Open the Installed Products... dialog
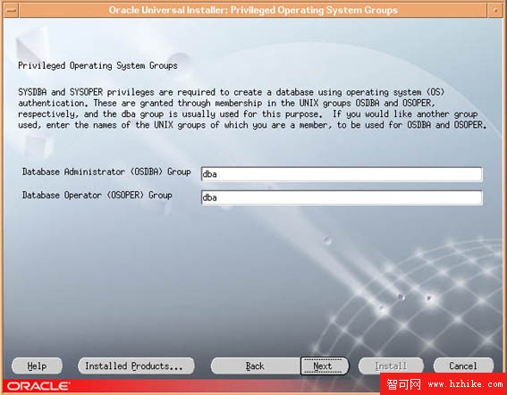The image size is (507, 395). click(136, 366)
